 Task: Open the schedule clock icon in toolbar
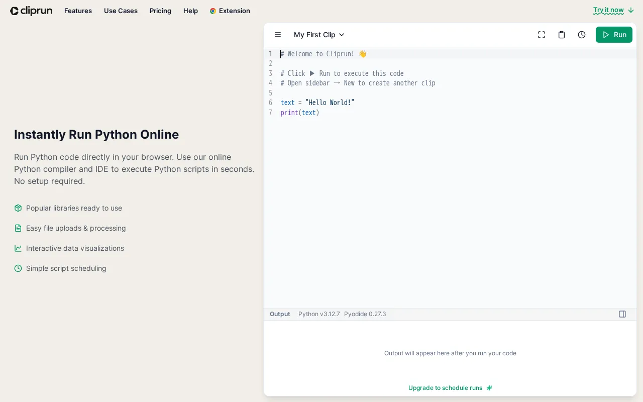[582, 35]
